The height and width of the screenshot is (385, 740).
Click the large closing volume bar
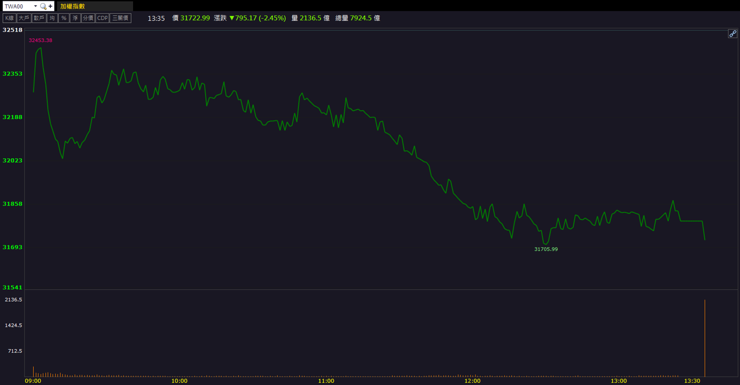(705, 338)
